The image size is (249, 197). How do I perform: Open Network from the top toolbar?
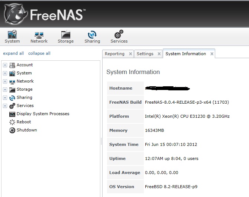click(x=39, y=37)
